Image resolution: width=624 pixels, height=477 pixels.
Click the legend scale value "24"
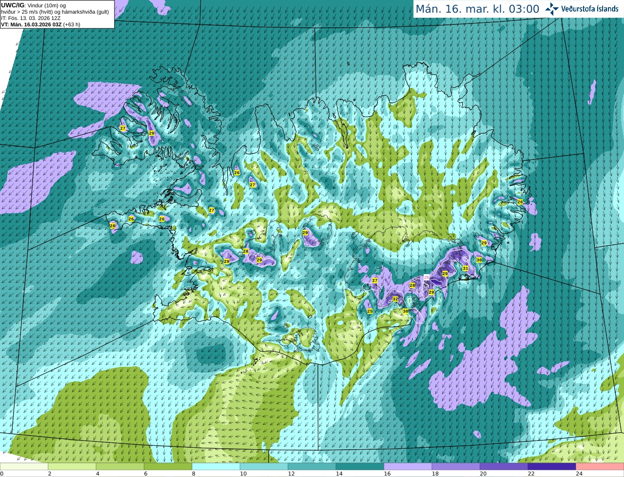(579, 474)
